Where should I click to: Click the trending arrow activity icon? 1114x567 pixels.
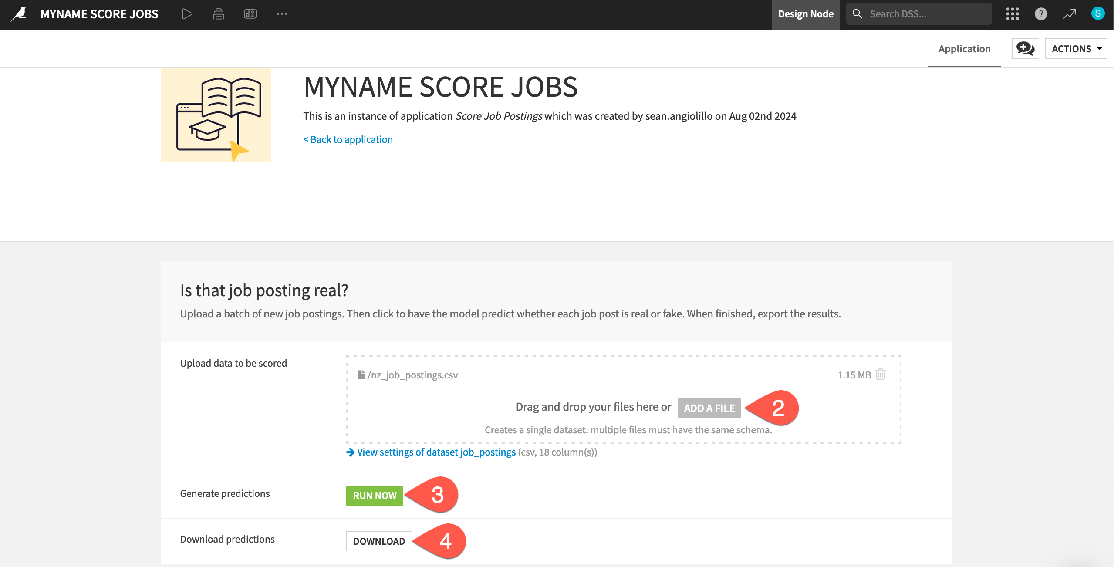click(1070, 14)
